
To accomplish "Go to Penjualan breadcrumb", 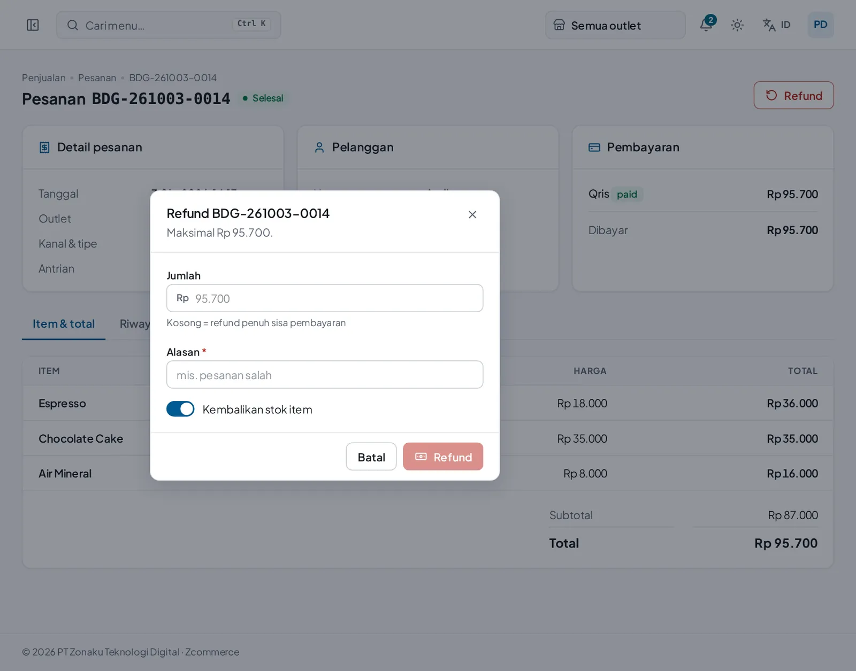I will point(44,78).
